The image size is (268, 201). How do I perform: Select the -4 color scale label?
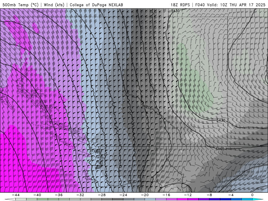tap(231, 195)
